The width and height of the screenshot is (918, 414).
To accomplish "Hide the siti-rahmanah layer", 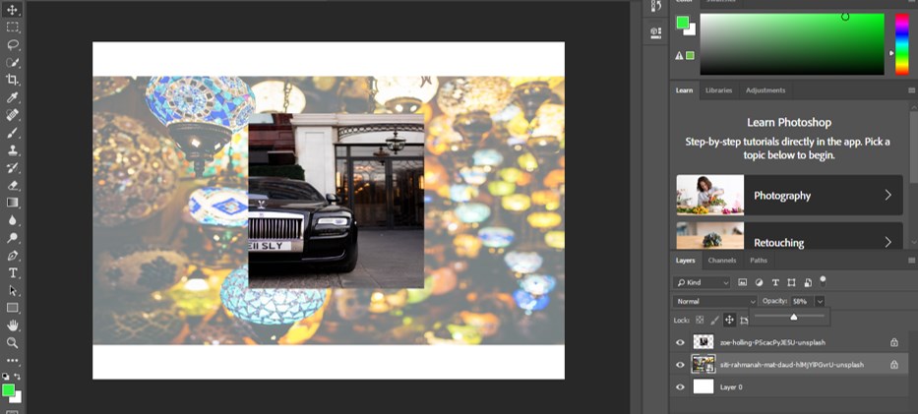I will [680, 365].
